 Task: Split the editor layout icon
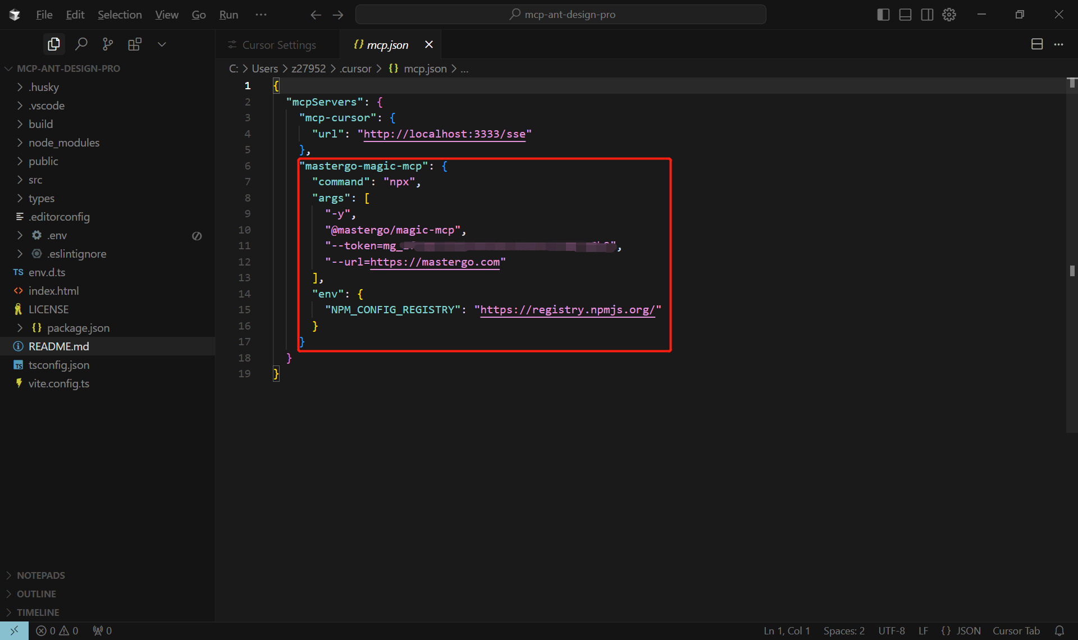pos(1037,44)
